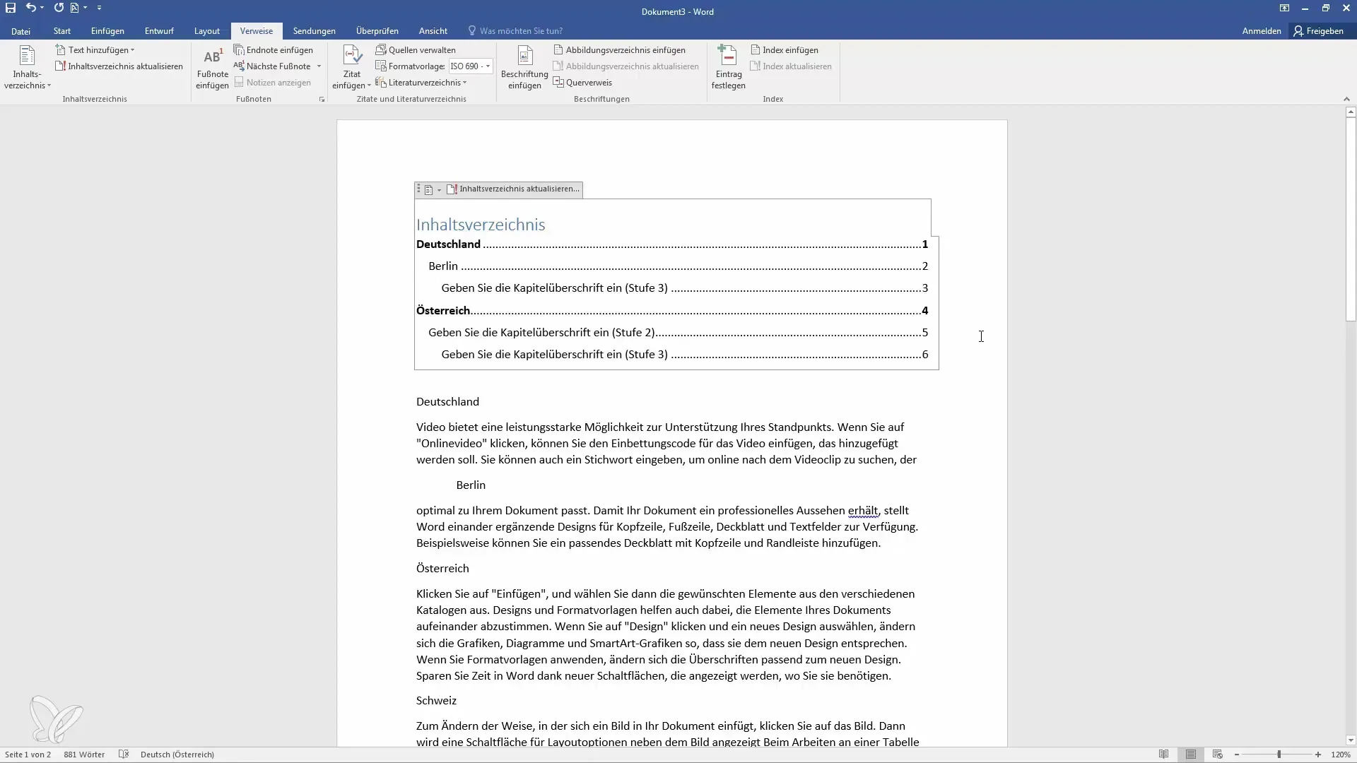The image size is (1357, 763).
Task: Click the 120% zoom level
Action: click(1341, 755)
